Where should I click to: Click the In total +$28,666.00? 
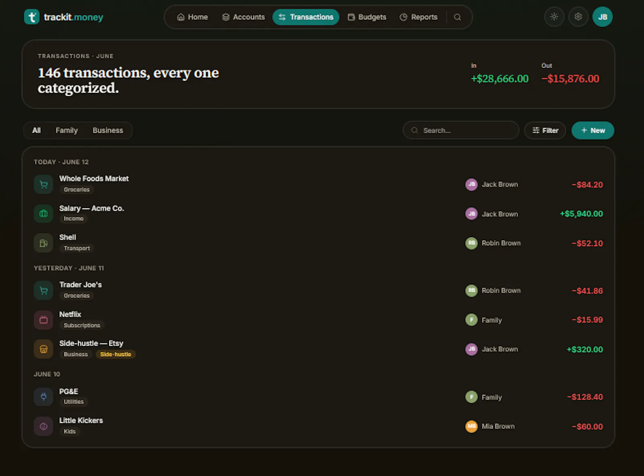(x=500, y=79)
